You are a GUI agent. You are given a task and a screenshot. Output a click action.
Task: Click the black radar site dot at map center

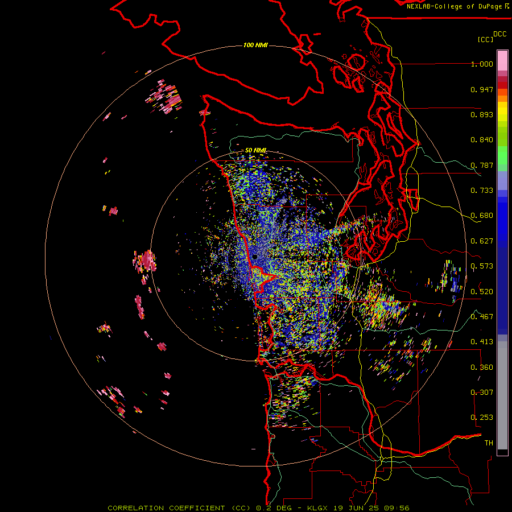(255, 257)
